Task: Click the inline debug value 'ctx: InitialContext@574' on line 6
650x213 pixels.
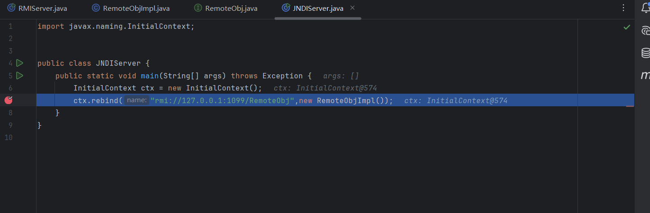Action: pos(325,88)
